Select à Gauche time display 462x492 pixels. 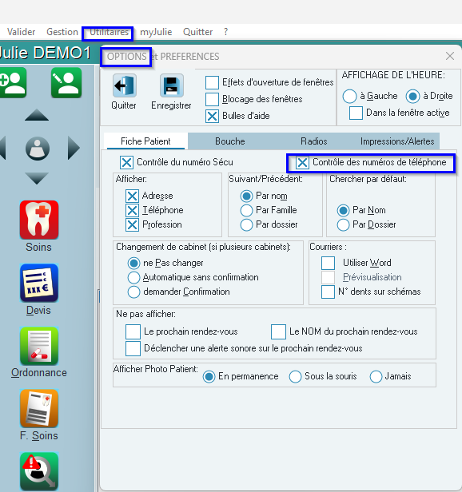point(349,96)
